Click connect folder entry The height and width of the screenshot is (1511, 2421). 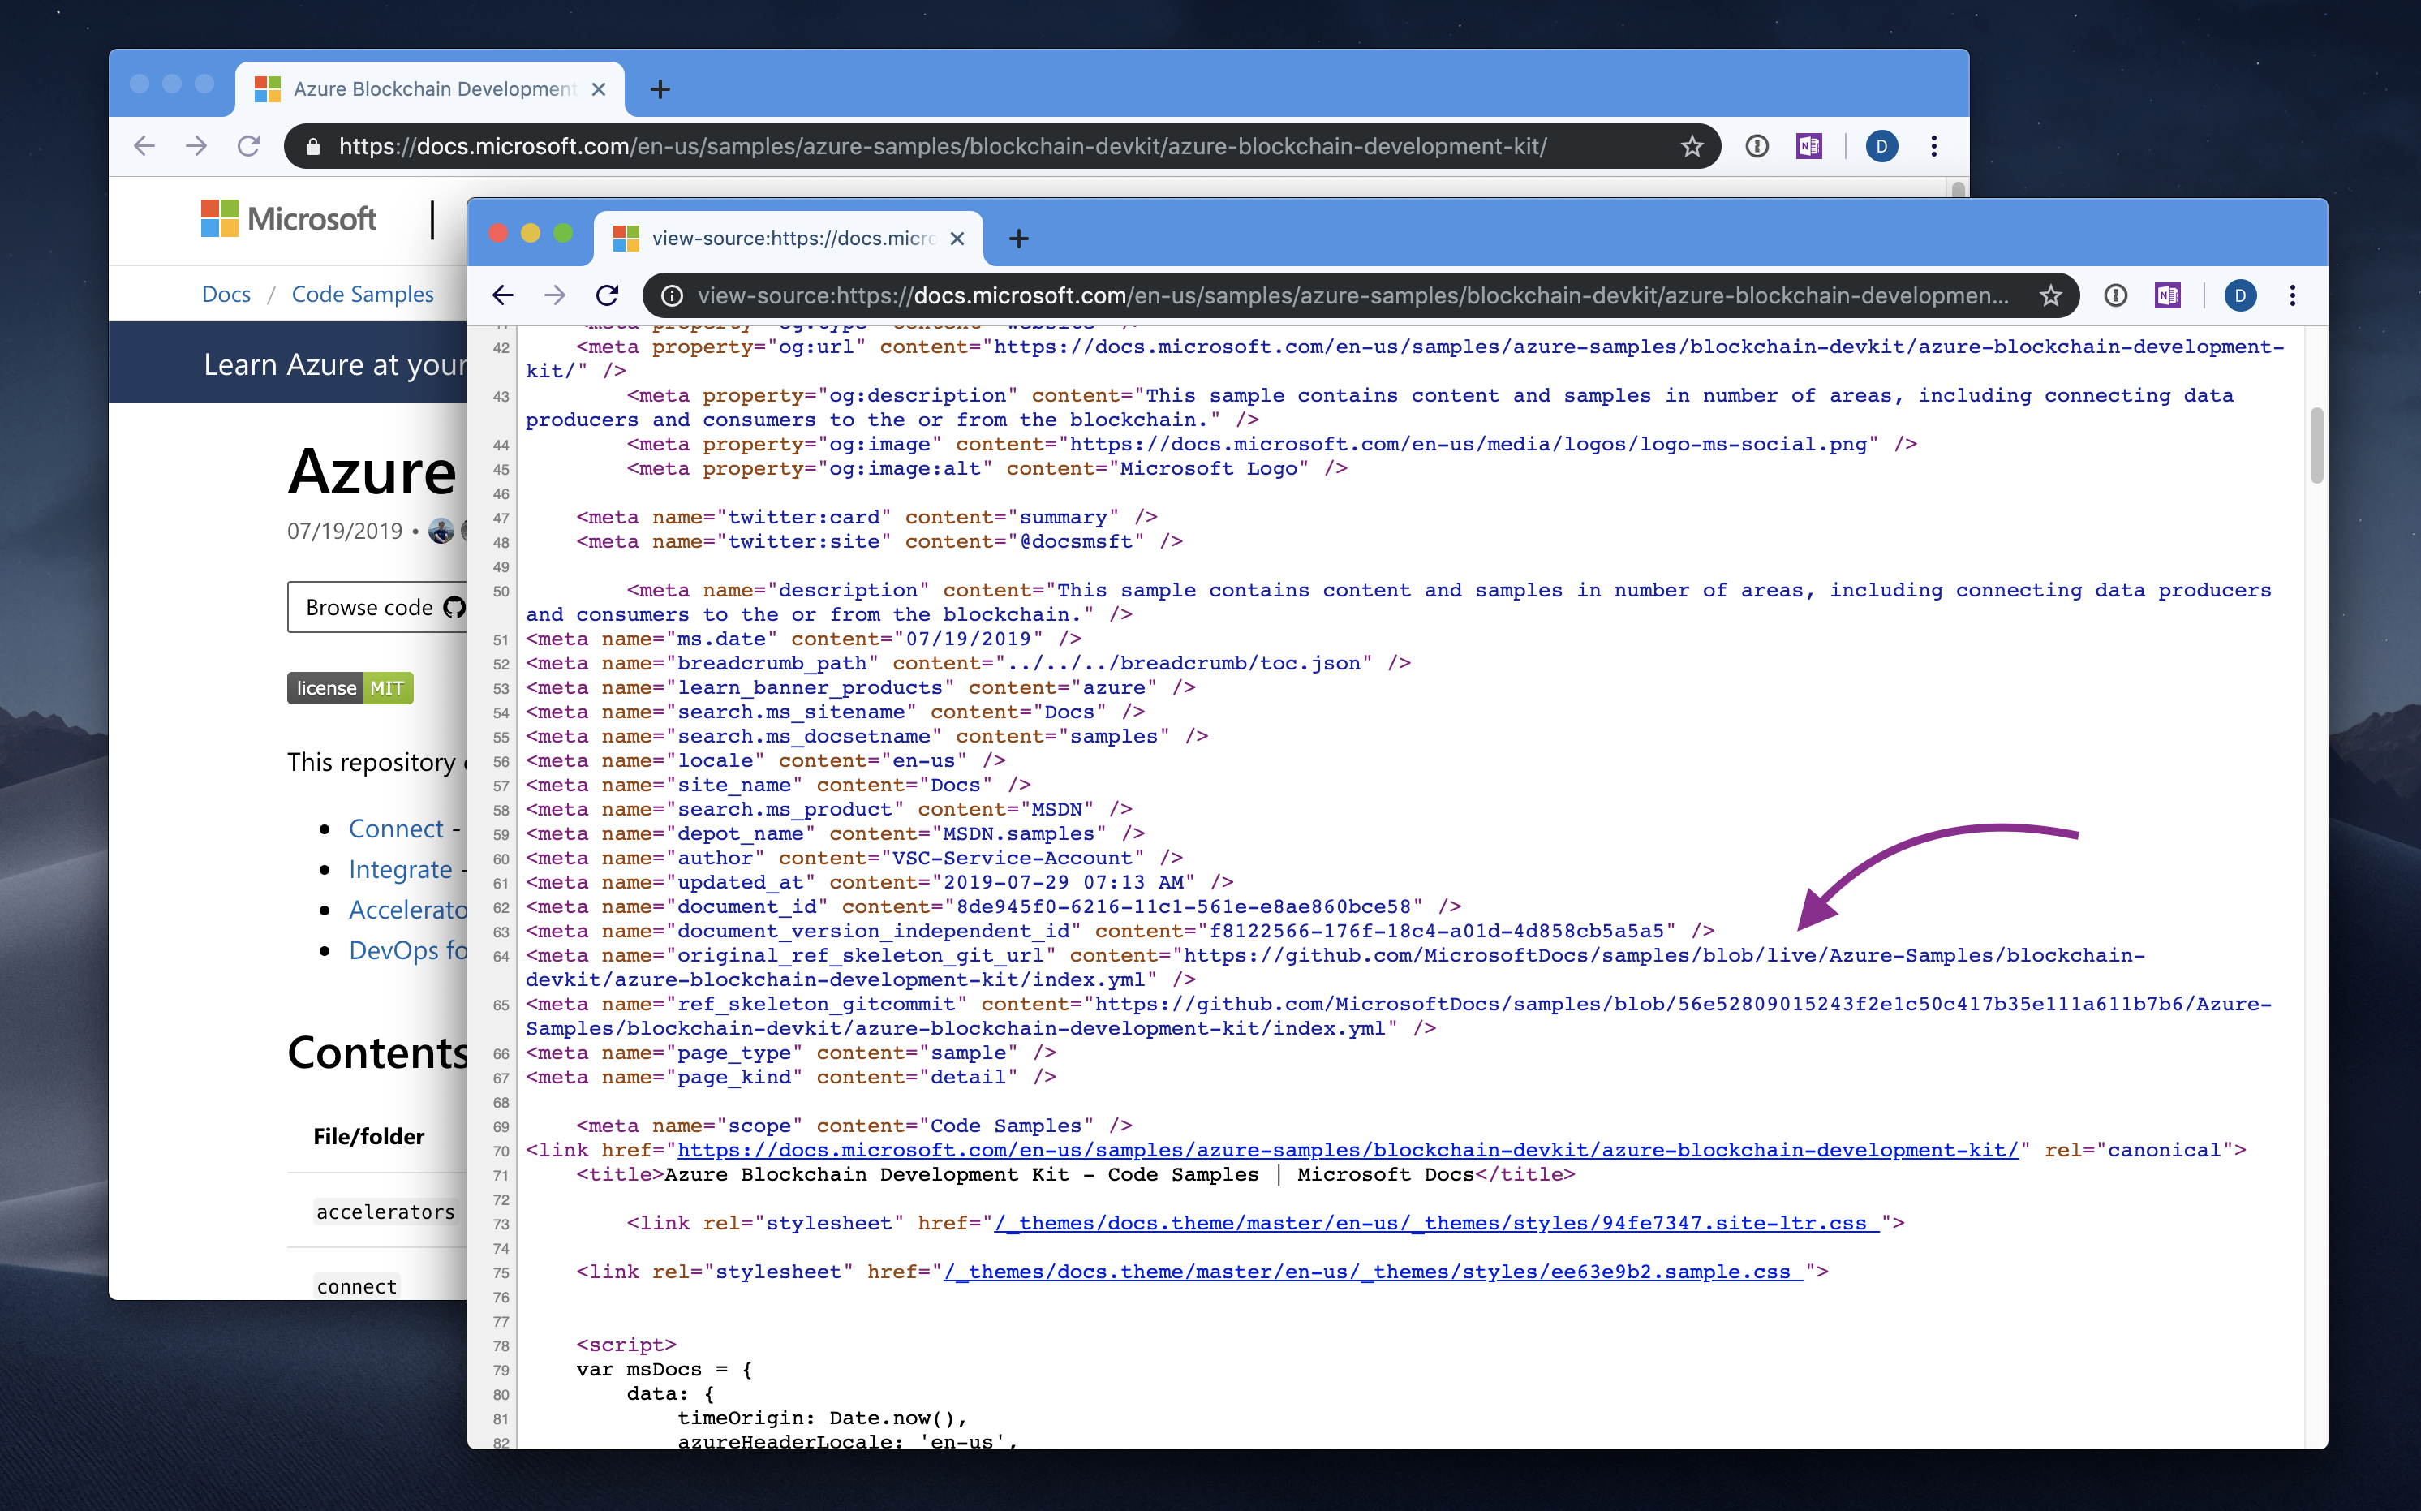click(357, 1287)
